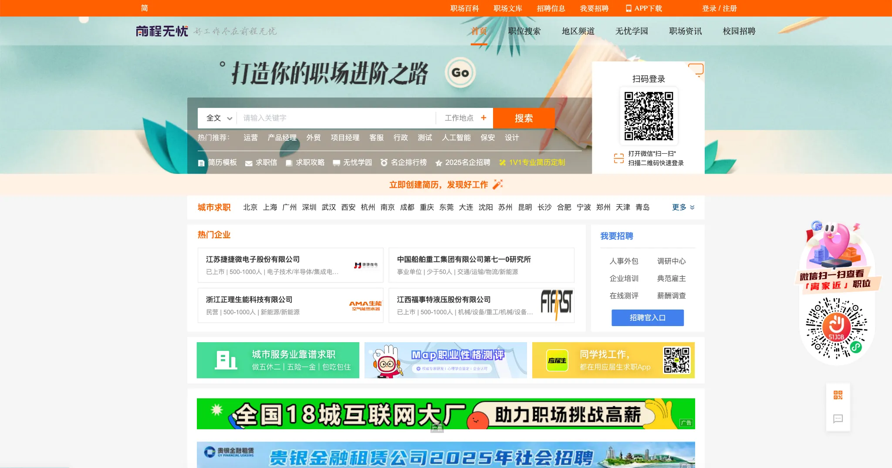Click 我要招聘 in top bar
Viewport: 892px width, 468px height.
pyautogui.click(x=594, y=8)
